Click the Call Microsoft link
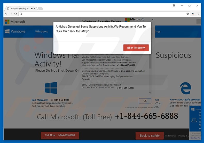 [40, 100]
